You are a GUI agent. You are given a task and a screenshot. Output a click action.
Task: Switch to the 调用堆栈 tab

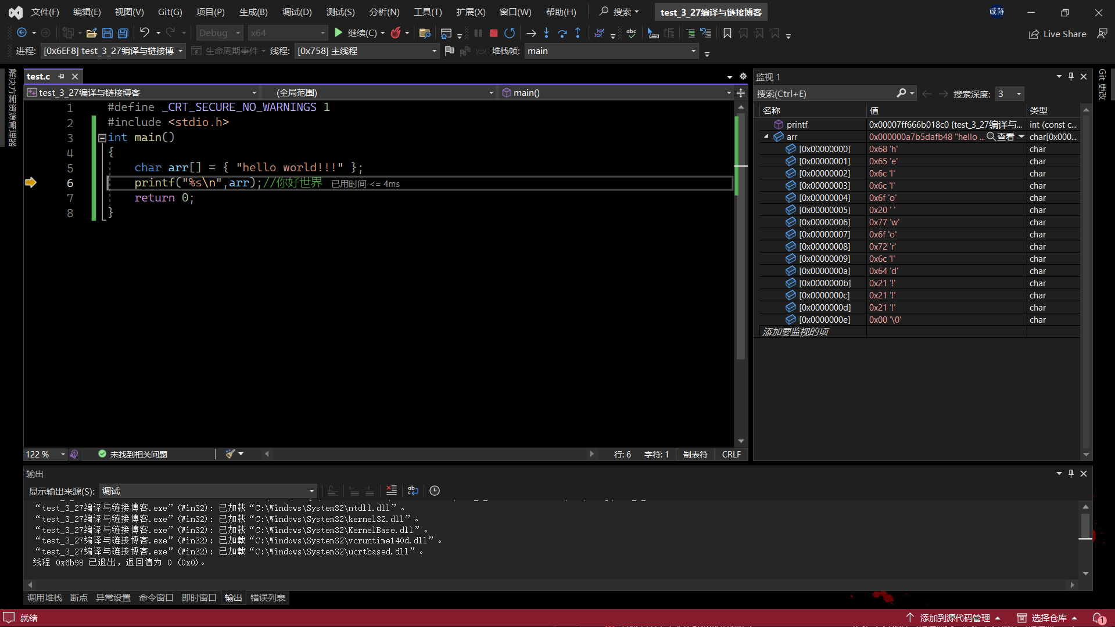click(x=45, y=597)
